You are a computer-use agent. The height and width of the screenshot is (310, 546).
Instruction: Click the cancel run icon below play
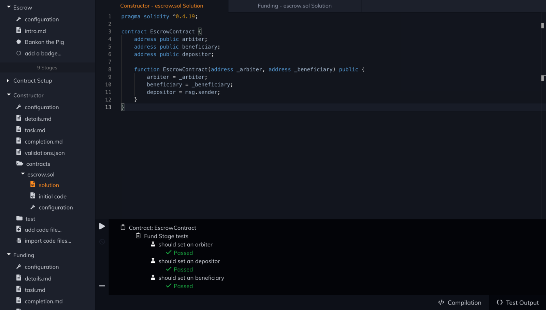102,242
